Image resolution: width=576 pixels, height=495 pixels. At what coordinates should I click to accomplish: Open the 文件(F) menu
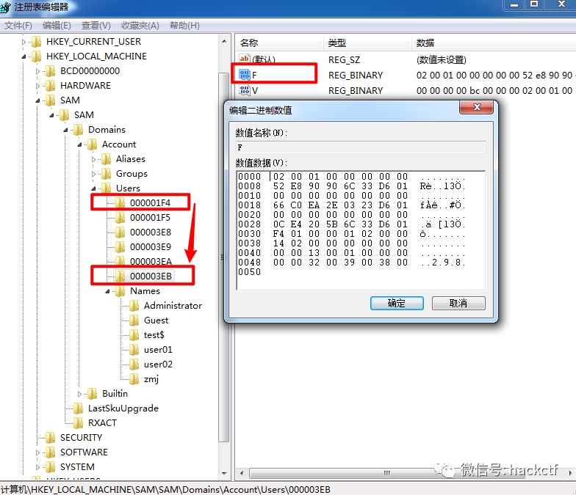pos(18,26)
